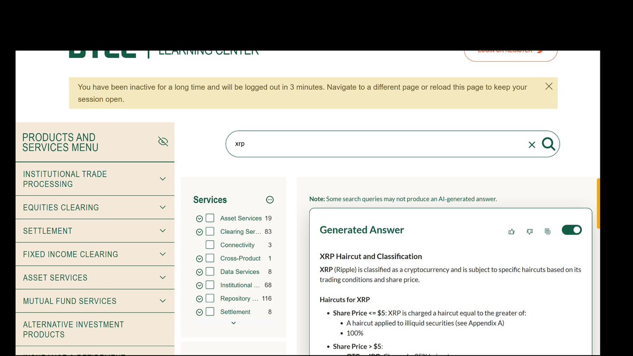The image size is (633, 356).
Task: Show more services with the down chevron
Action: coord(234,323)
